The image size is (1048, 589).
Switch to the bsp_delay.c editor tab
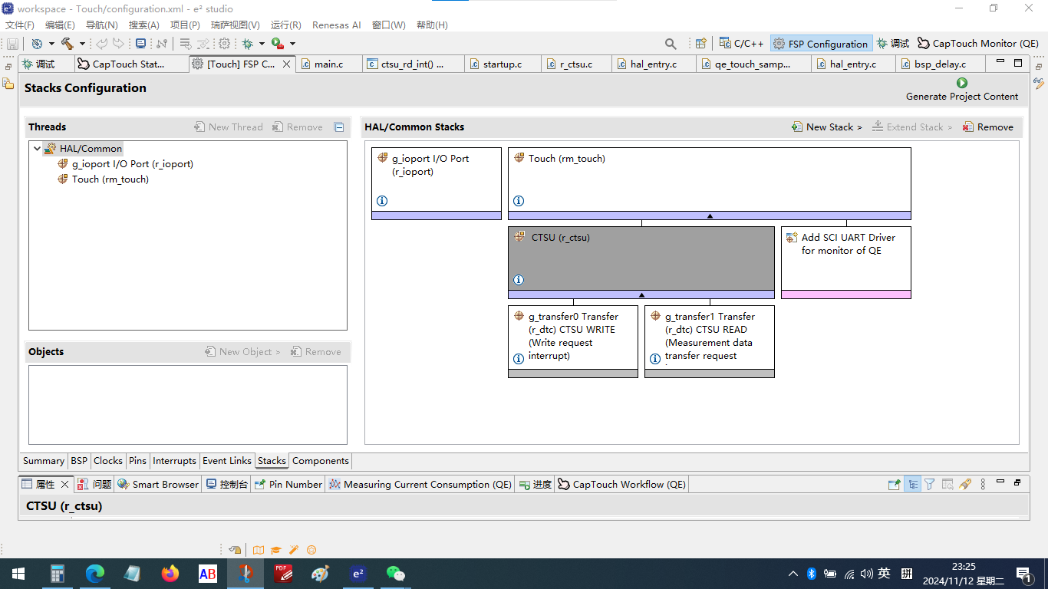940,64
